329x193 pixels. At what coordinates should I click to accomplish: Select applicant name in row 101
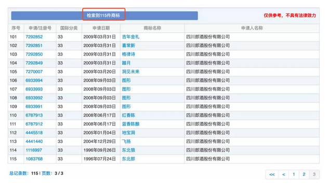click(x=208, y=37)
